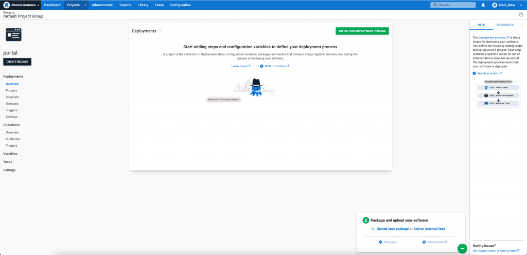Screen dimensions: 527x255
Task: Expand the Projects dropdown arrow
Action: (85, 5)
